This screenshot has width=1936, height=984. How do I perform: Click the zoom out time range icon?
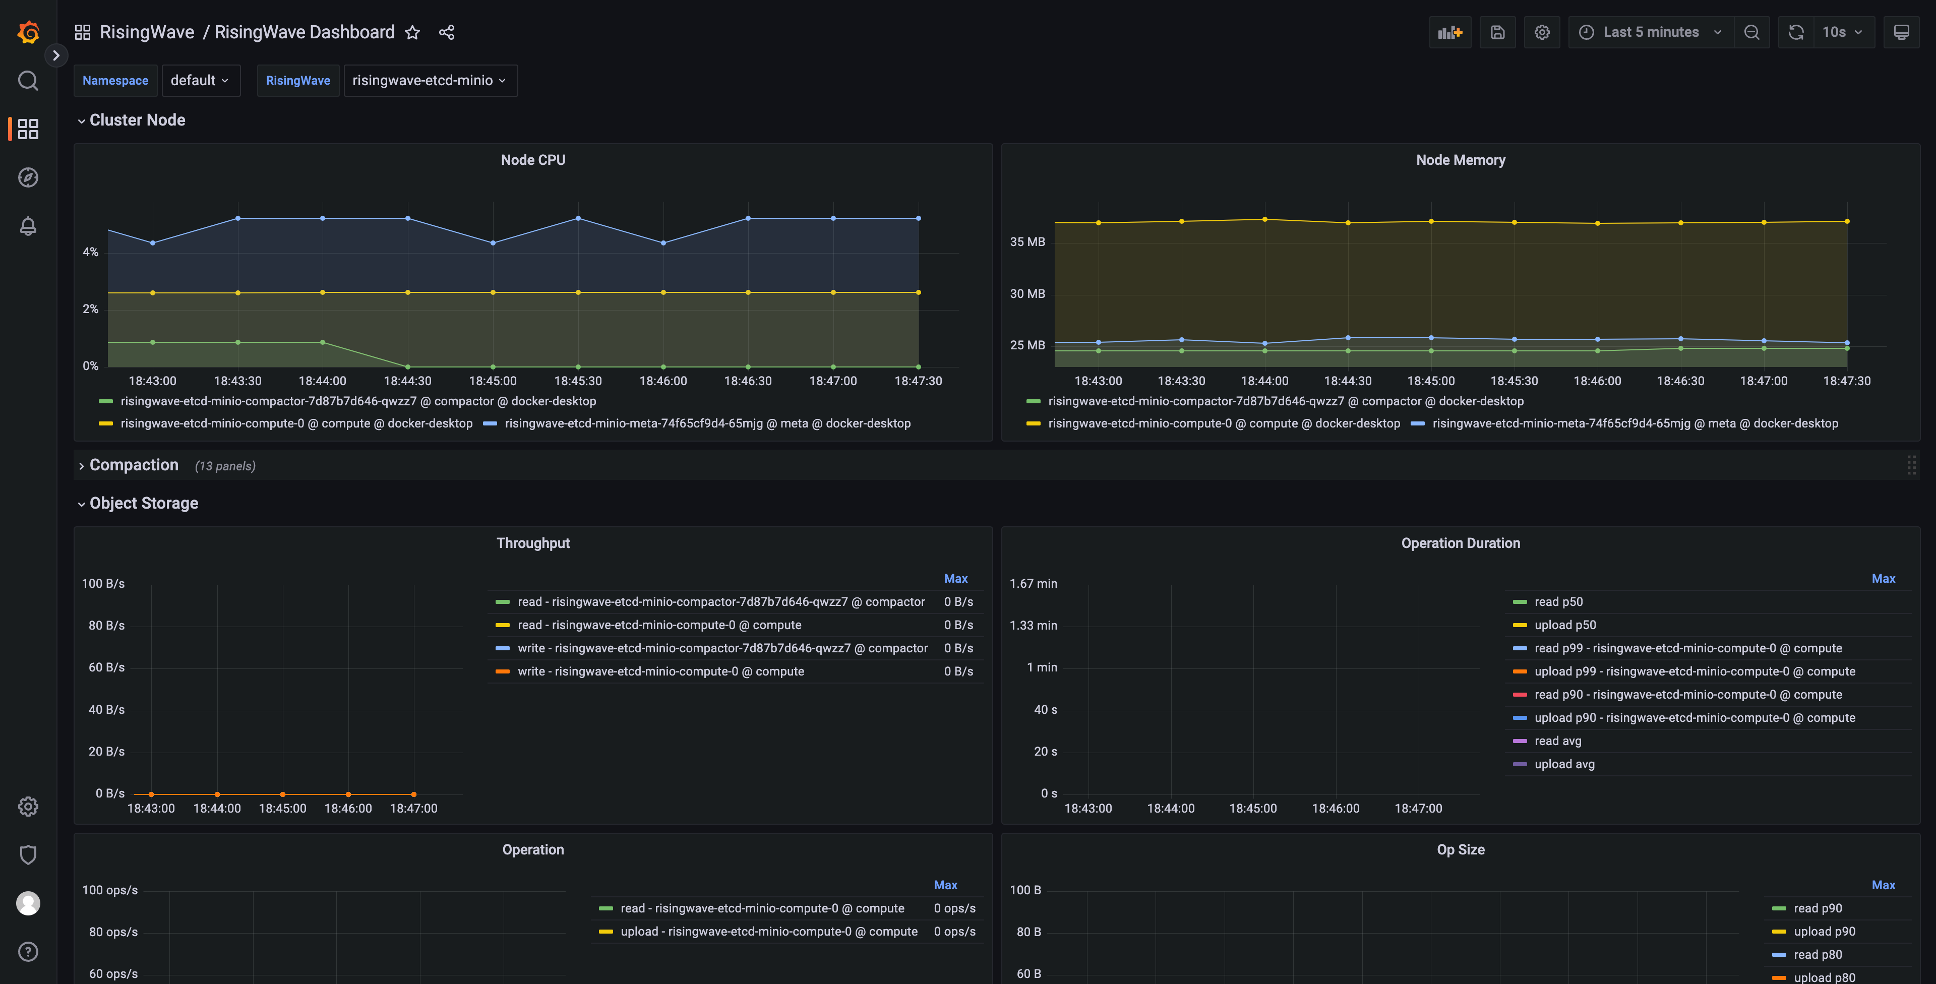[1751, 32]
